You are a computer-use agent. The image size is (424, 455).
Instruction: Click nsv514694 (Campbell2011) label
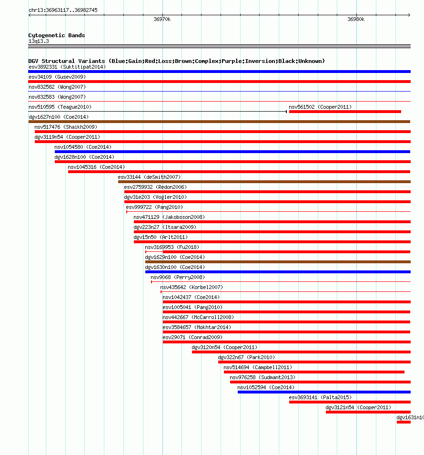pyautogui.click(x=258, y=367)
